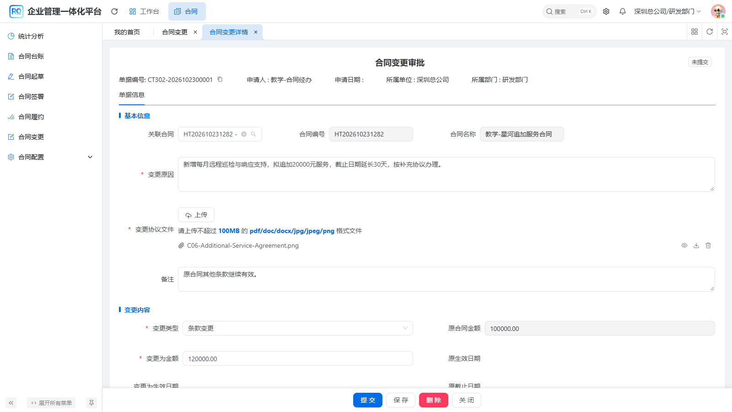The image size is (732, 412).
Task: Collapse the left sidebar
Action: tap(11, 403)
